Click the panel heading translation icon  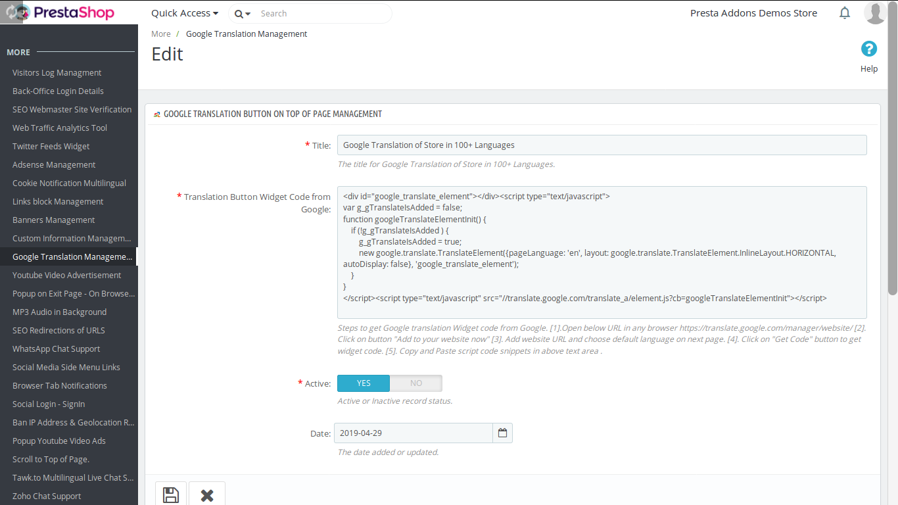pyautogui.click(x=157, y=114)
